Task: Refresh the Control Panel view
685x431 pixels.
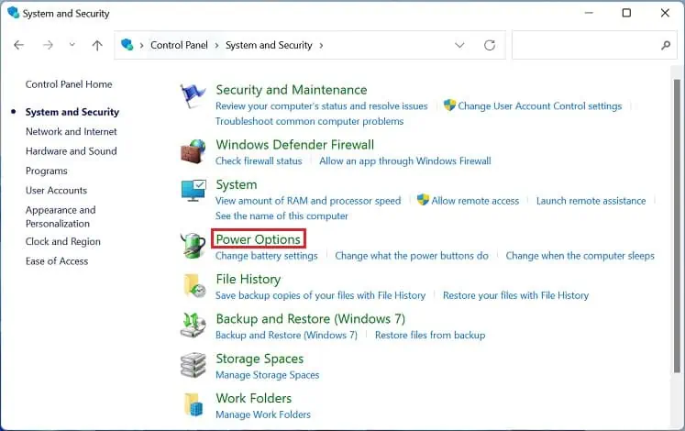Action: tap(490, 45)
